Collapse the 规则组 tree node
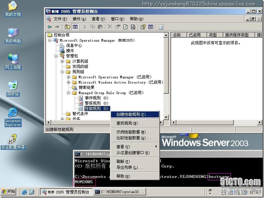 (x=62, y=72)
